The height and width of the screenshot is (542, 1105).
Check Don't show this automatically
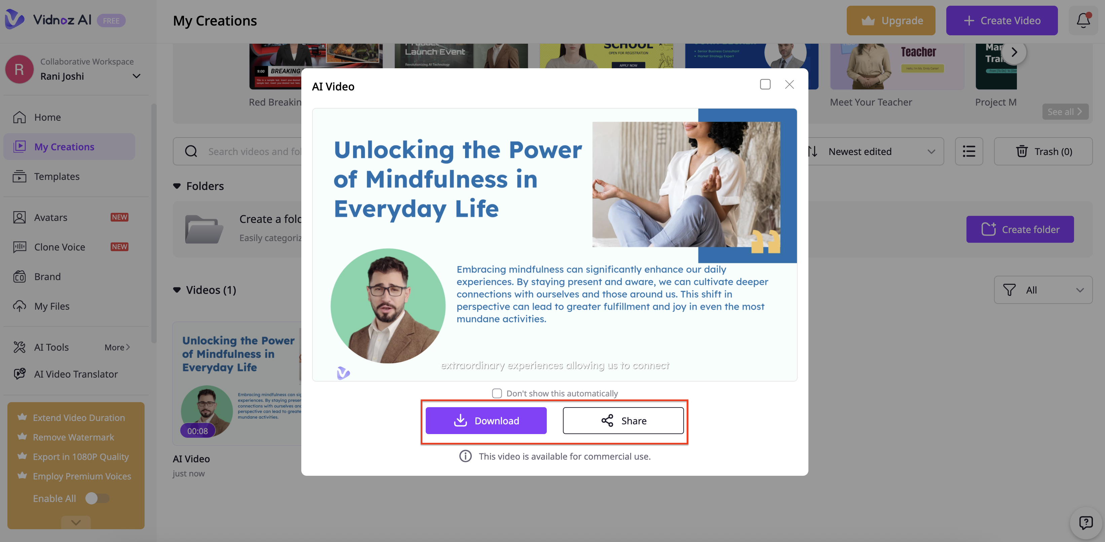coord(497,393)
